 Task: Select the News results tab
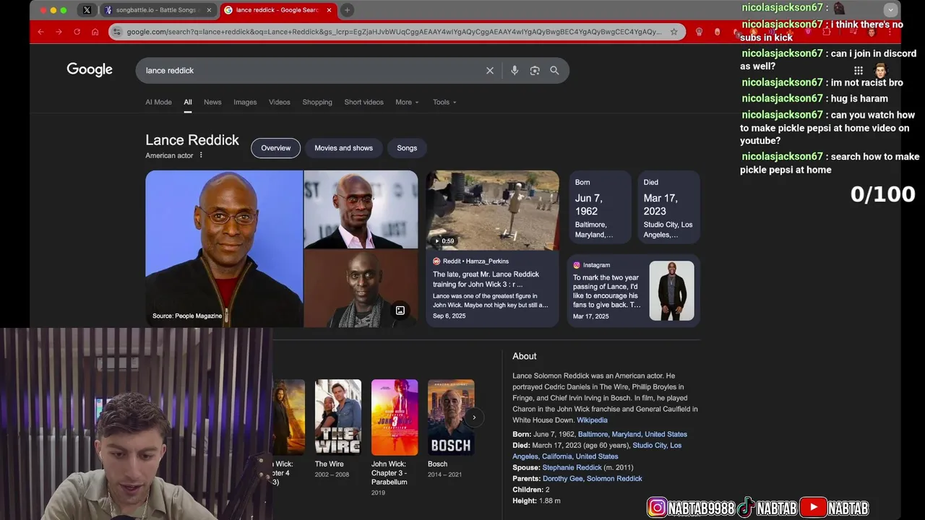point(212,102)
